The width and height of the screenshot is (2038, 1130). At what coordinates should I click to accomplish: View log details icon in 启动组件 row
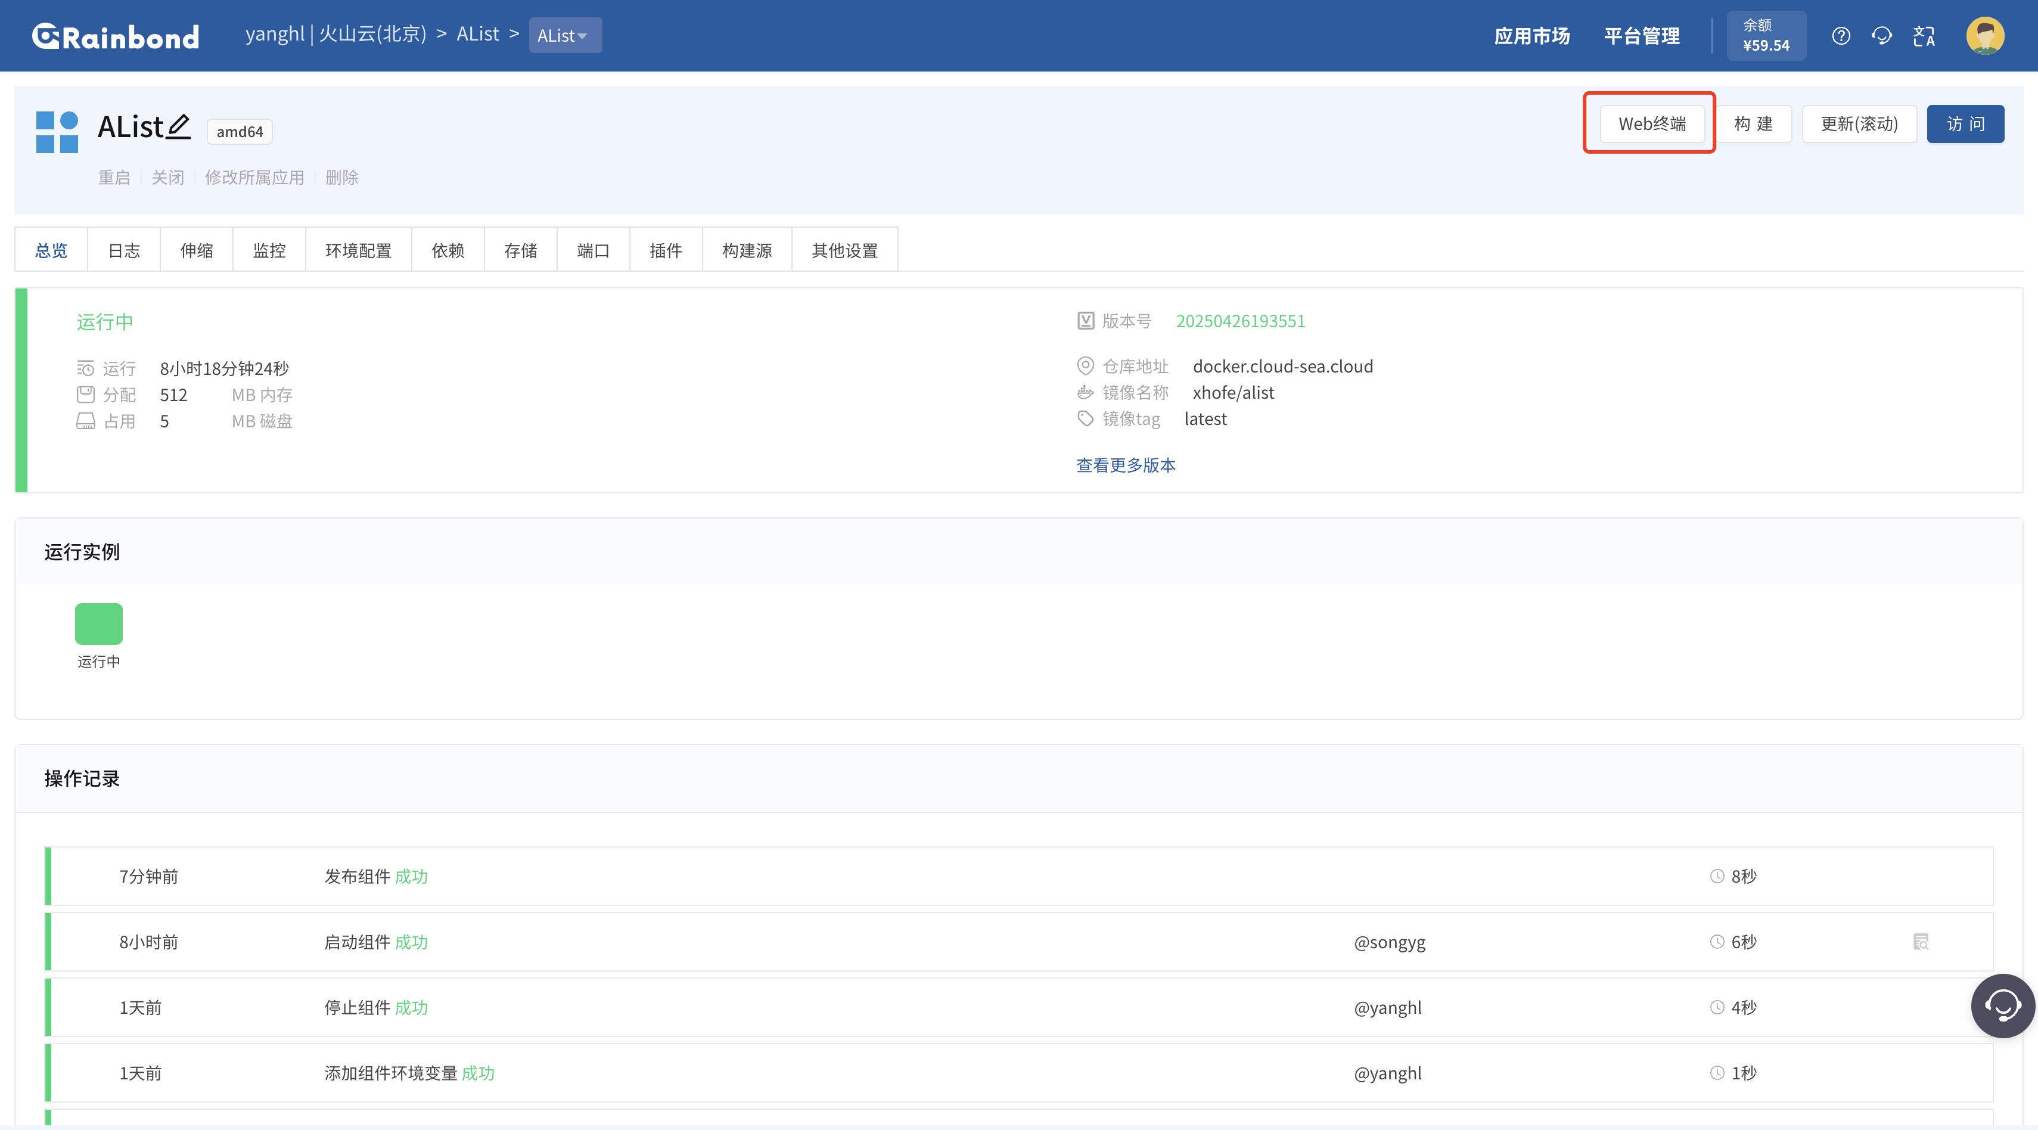[1921, 942]
